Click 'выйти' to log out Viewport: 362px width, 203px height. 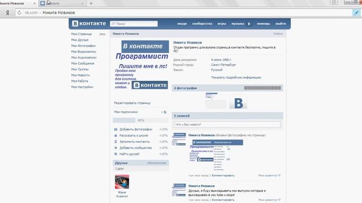pos(281,24)
